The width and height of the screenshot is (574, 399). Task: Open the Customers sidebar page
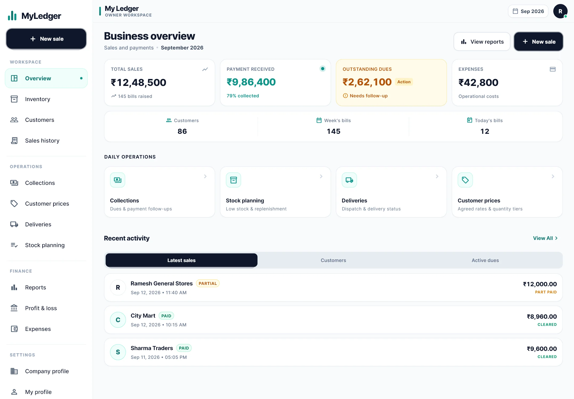pyautogui.click(x=46, y=120)
